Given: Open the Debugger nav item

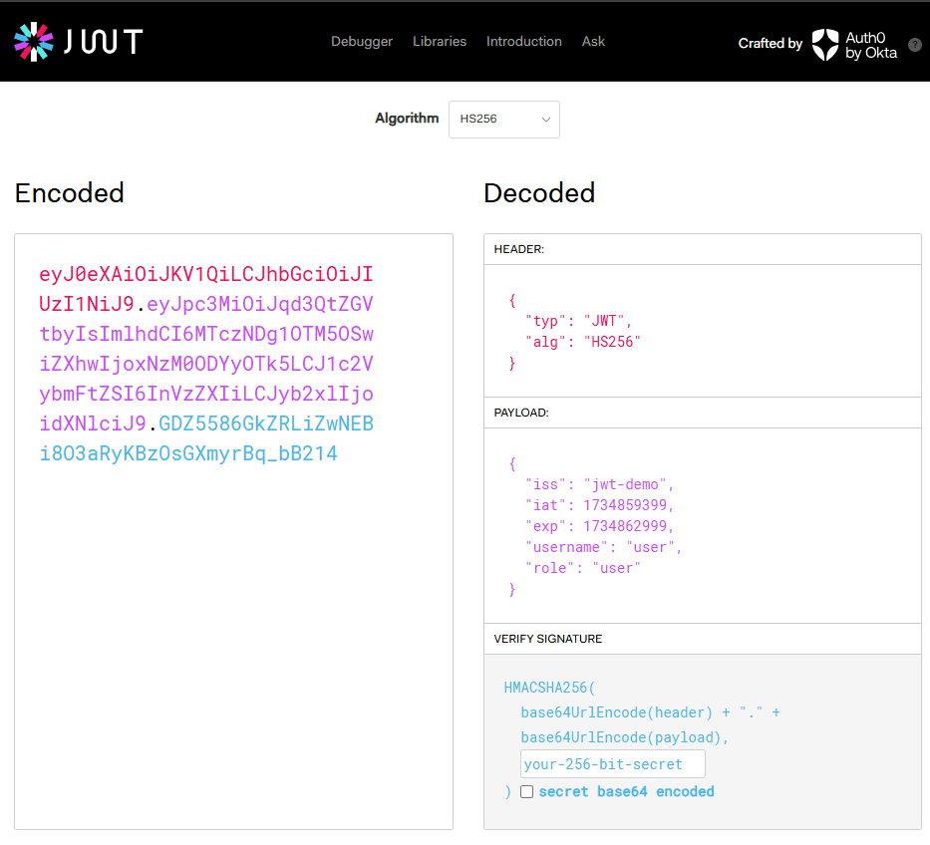Looking at the screenshot, I should click(362, 42).
